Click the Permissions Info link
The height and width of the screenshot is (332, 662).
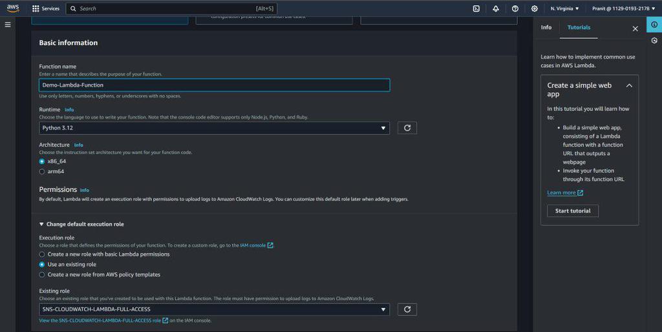point(85,191)
